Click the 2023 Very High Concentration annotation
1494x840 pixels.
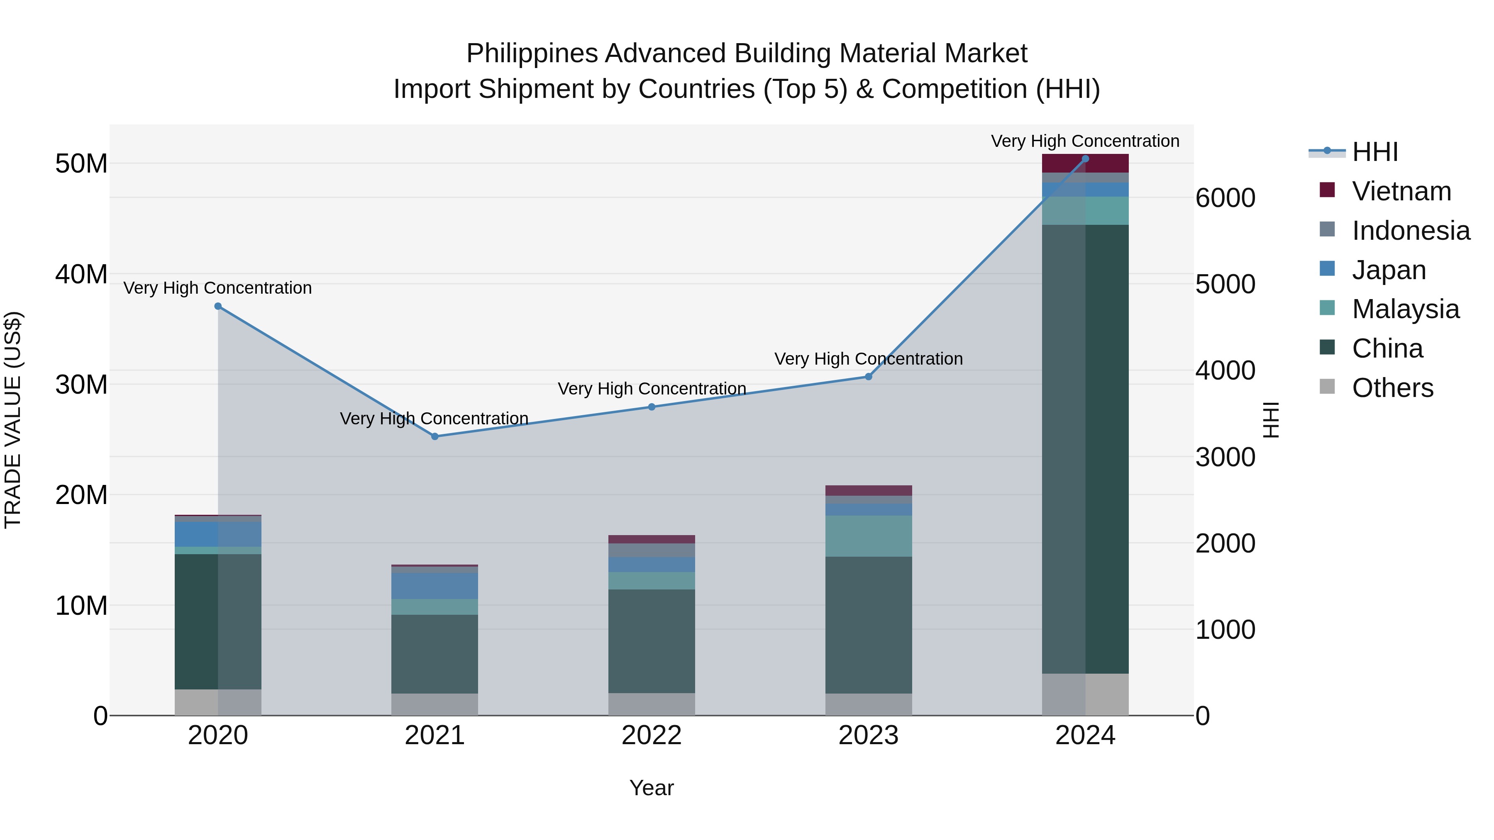pos(869,358)
